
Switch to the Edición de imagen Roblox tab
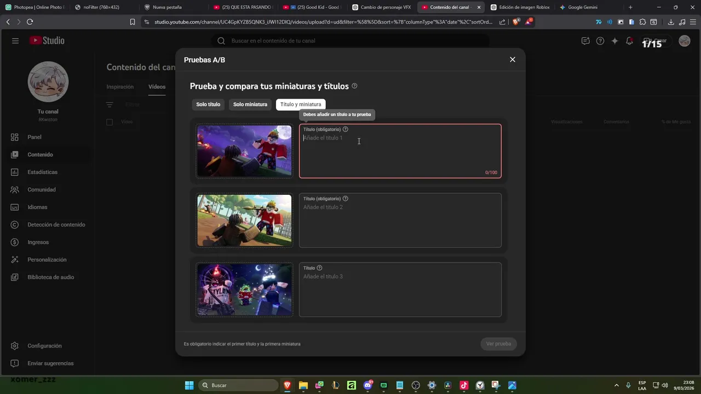(520, 7)
